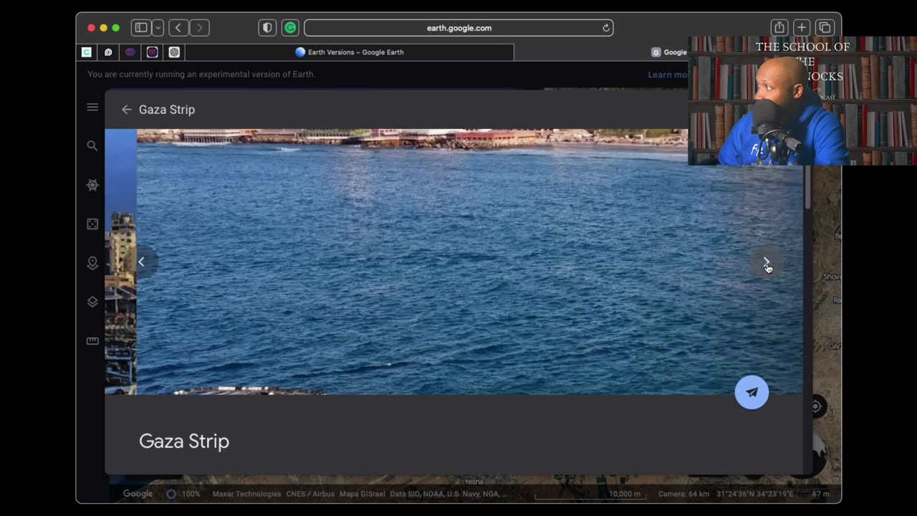Select the Measure distance ruler tool
This screenshot has height=516, width=917.
point(92,341)
